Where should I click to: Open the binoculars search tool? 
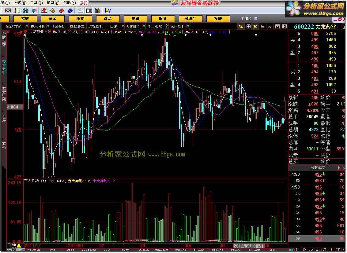[x=25, y=11]
